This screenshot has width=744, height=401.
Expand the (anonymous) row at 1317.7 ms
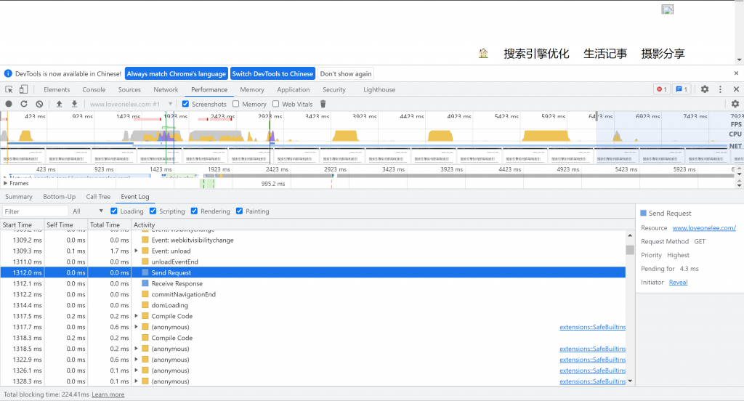coord(136,327)
